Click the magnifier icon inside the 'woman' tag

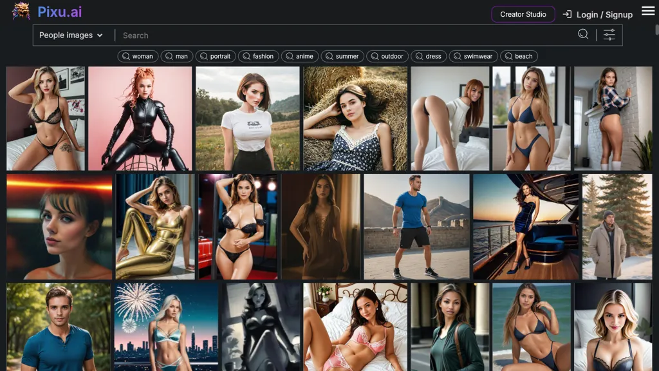coord(125,56)
